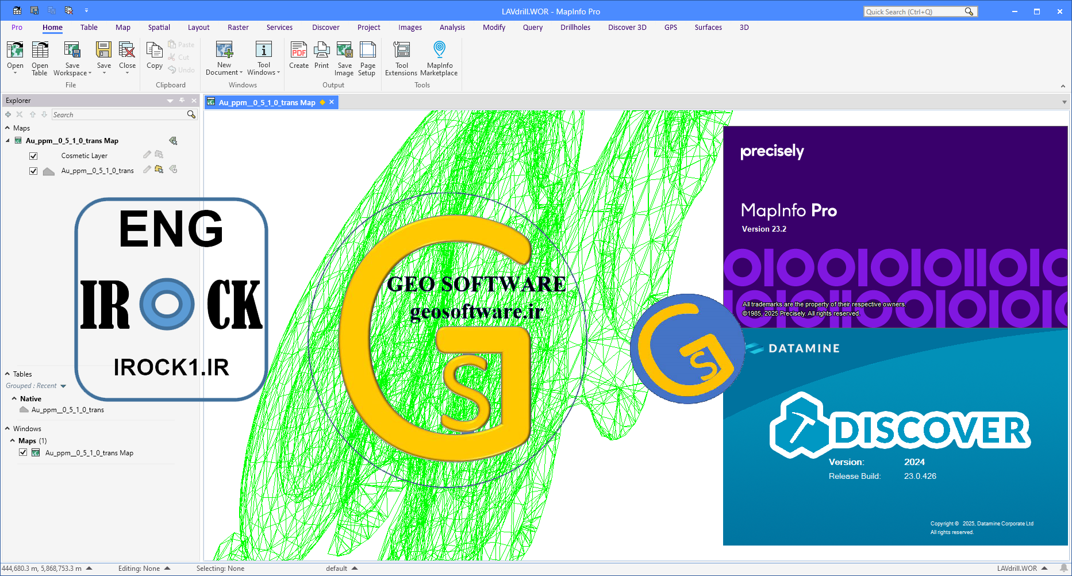Click the selectable icon for Cosmetic Layer

[x=159, y=155]
